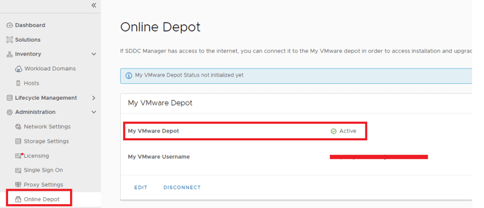
Task: Open Storage Settings in sidebar
Action: click(x=46, y=141)
